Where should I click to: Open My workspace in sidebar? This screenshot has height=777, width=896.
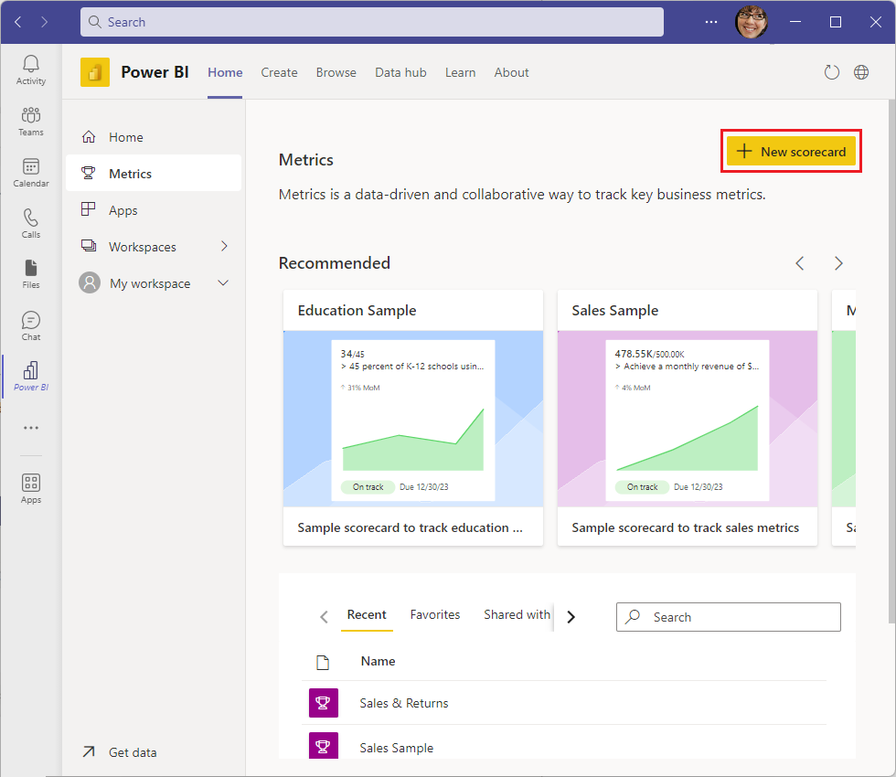(x=150, y=283)
